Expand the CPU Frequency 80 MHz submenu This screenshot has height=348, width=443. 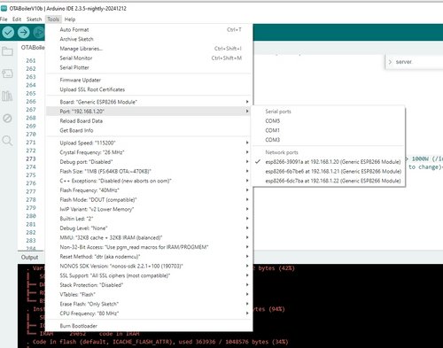pyautogui.click(x=149, y=313)
